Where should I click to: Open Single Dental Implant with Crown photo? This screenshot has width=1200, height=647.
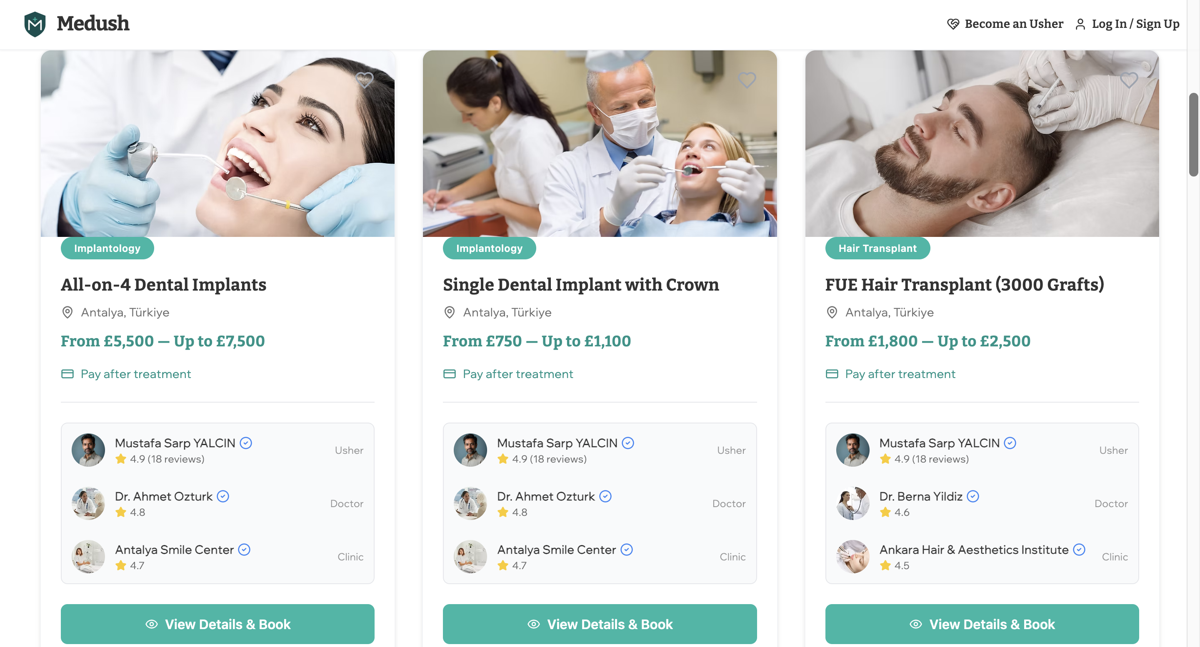tap(600, 143)
